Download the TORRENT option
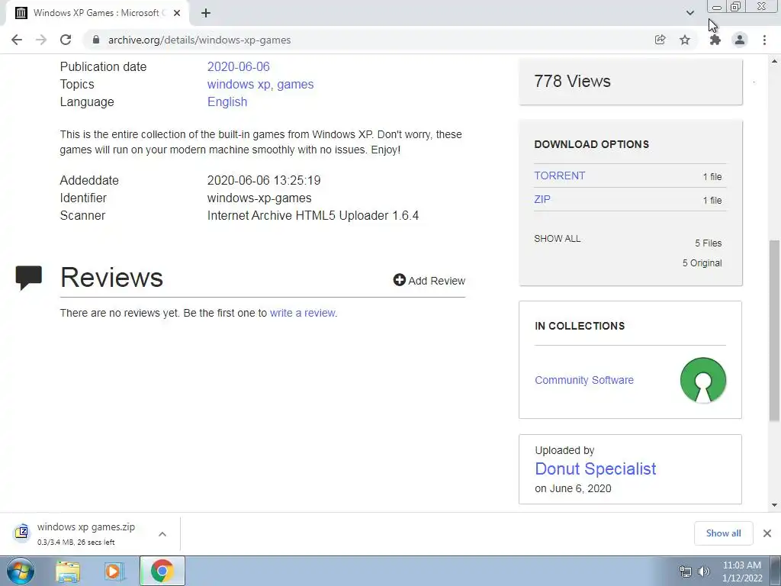This screenshot has height=586, width=781. click(559, 175)
